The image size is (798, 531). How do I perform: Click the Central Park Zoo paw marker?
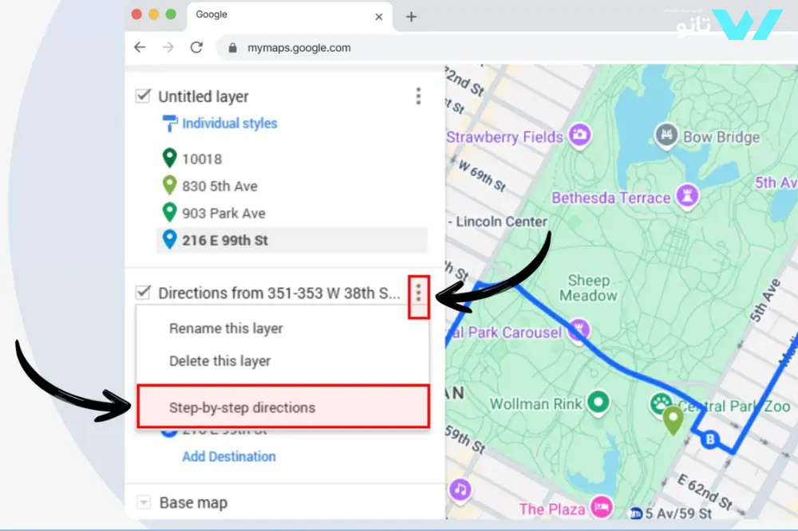[661, 403]
